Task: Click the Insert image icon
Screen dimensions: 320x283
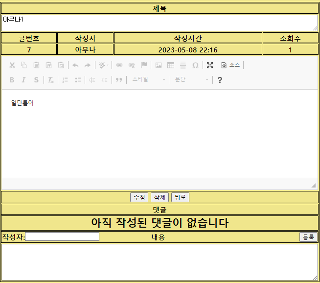Action: [159, 65]
